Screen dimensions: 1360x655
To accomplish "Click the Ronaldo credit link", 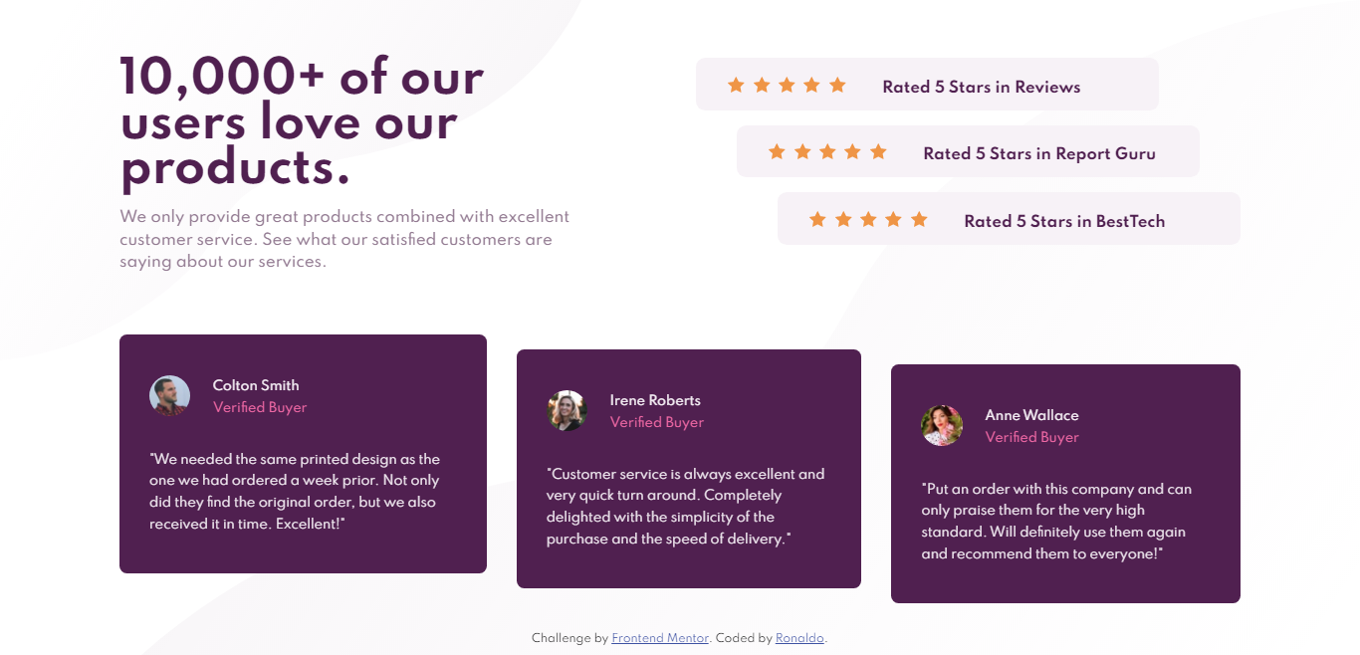I will point(799,637).
